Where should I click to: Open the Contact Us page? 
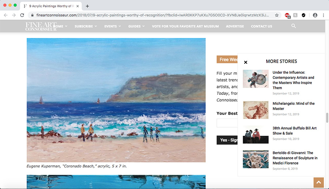click(261, 26)
